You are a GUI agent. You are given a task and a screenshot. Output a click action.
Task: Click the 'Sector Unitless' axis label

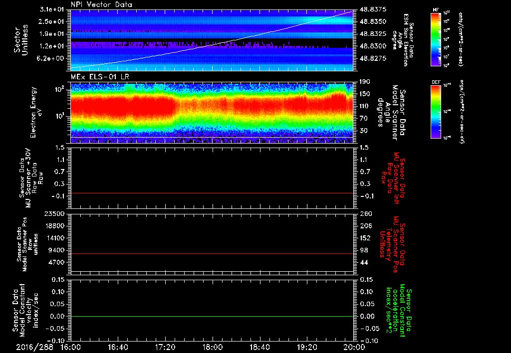[21, 40]
